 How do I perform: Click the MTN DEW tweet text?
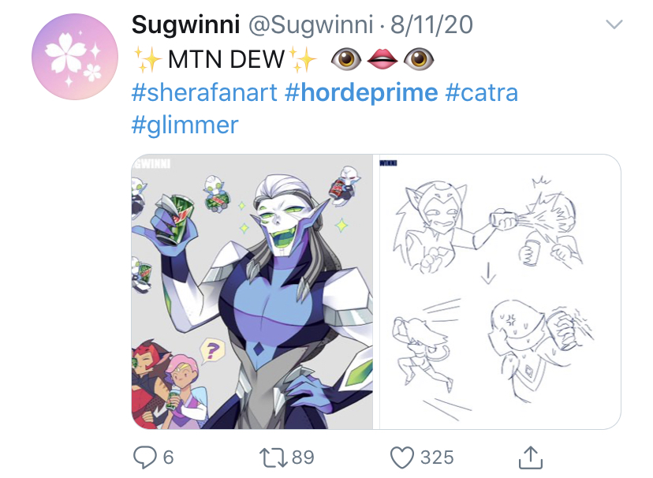(x=226, y=58)
